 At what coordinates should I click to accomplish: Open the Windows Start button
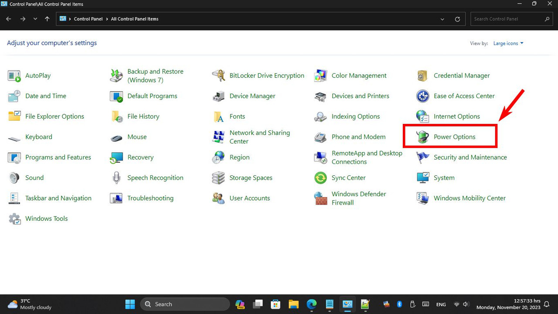130,304
